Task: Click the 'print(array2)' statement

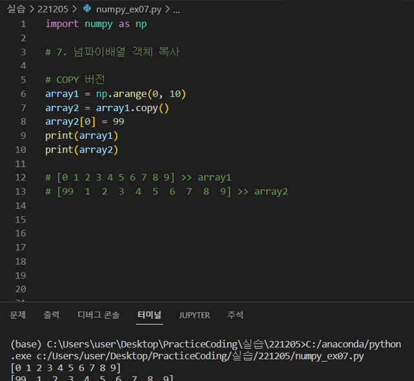Action: 82,150
